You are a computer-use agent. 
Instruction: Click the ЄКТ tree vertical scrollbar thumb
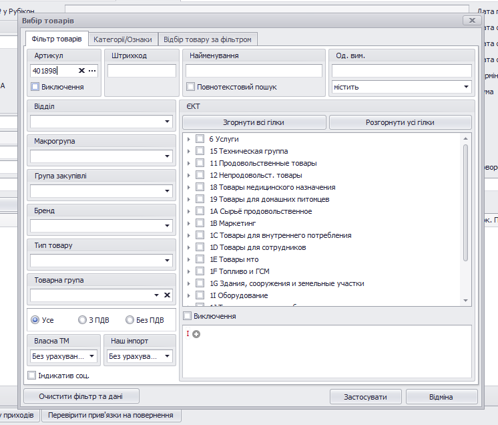(465, 202)
